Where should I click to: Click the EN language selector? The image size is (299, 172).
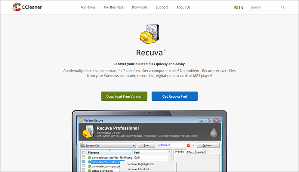point(238,7)
